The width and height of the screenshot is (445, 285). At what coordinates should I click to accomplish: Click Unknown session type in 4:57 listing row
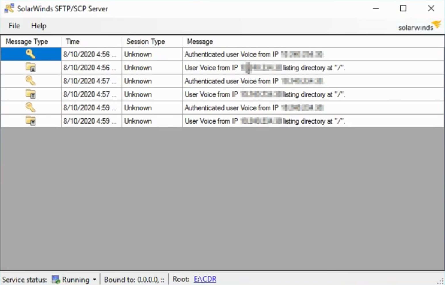pos(152,94)
